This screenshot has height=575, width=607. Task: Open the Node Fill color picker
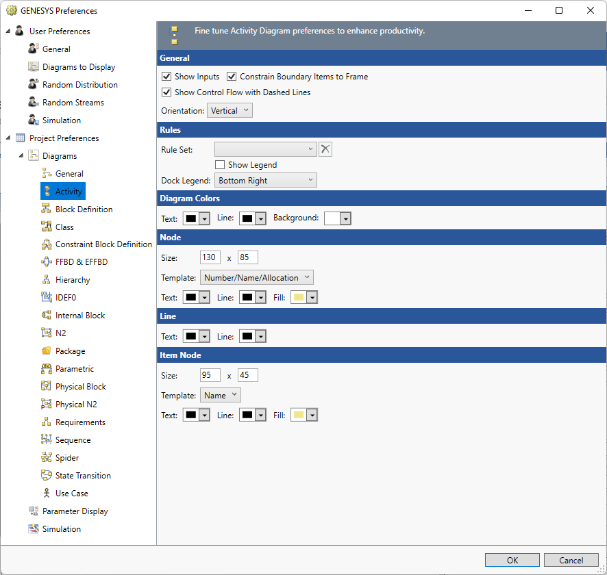[305, 298]
